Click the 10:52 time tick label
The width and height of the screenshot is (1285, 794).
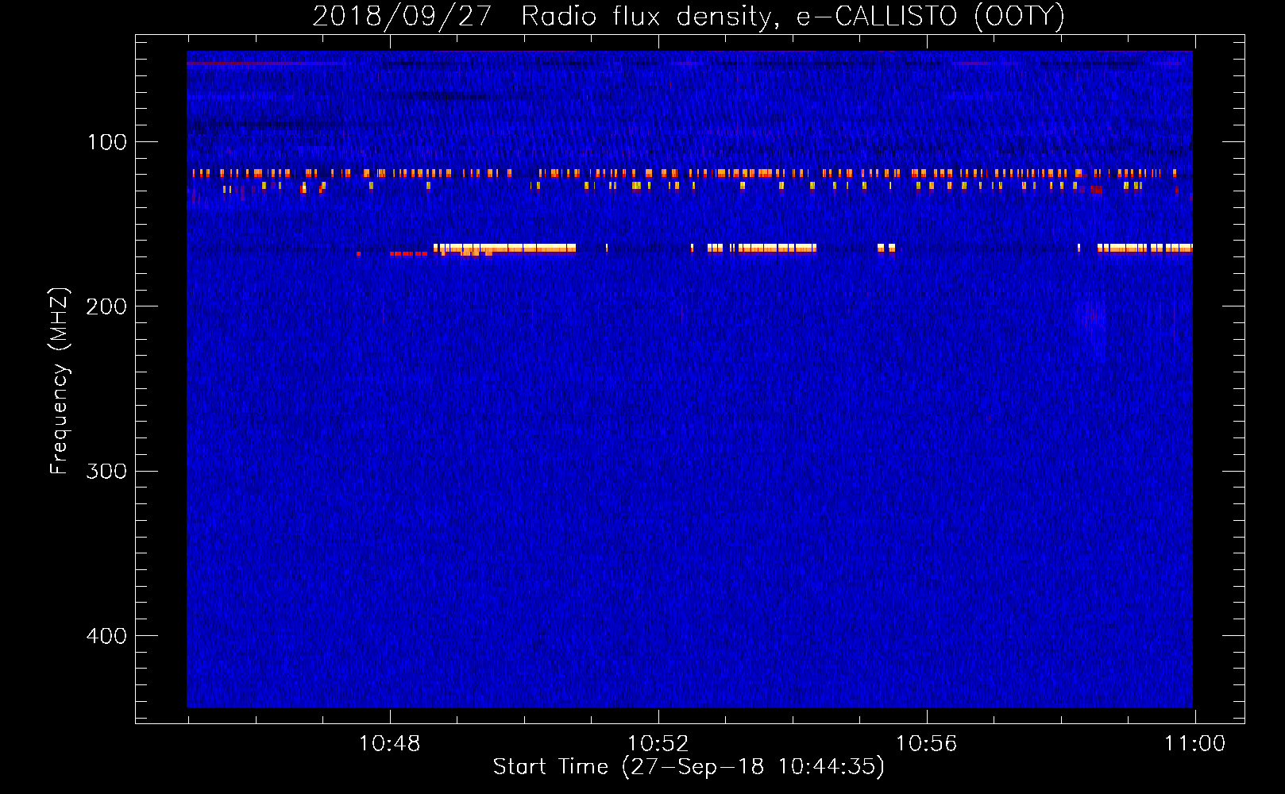pos(658,744)
